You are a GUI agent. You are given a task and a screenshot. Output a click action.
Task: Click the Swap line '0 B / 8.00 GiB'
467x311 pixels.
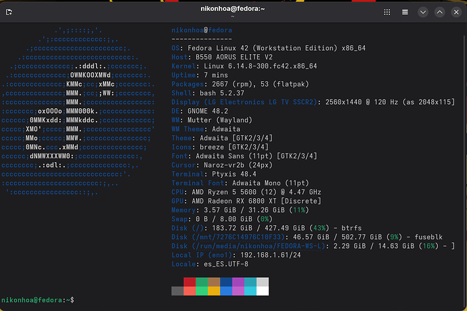tap(222, 219)
